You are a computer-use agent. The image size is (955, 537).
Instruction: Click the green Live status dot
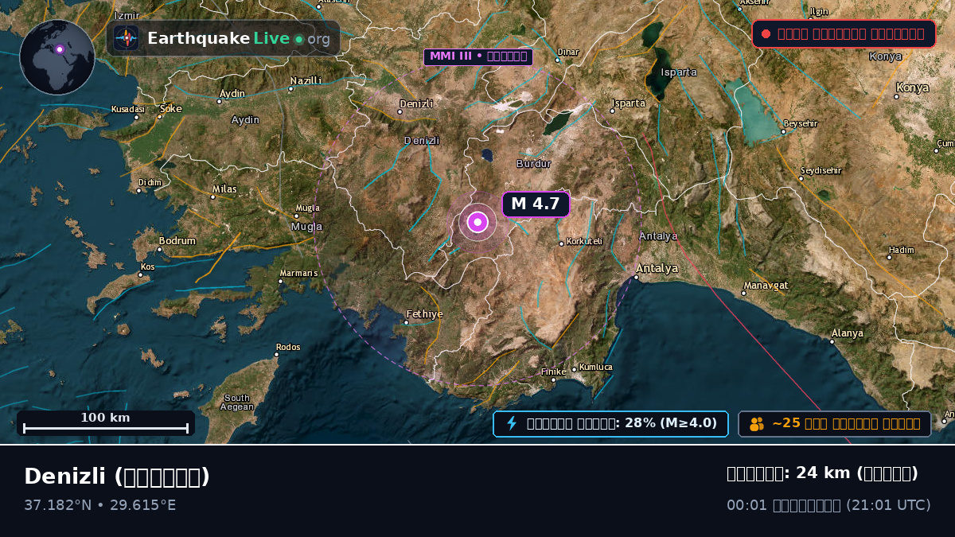(298, 39)
